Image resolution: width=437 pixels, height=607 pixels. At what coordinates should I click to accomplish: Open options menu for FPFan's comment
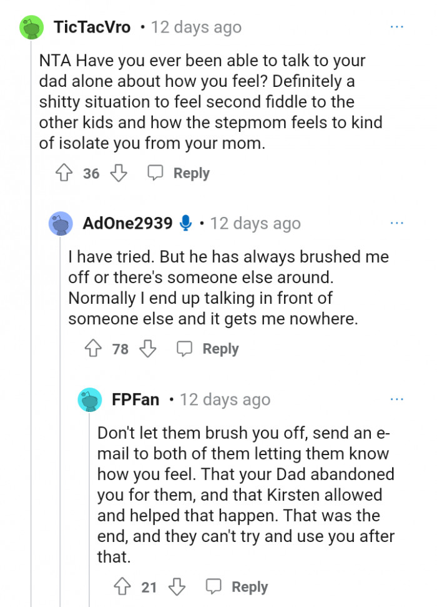click(x=396, y=399)
